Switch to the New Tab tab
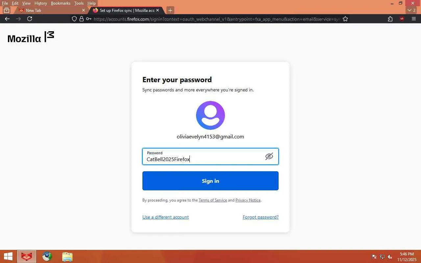The image size is (421, 263). [x=51, y=10]
